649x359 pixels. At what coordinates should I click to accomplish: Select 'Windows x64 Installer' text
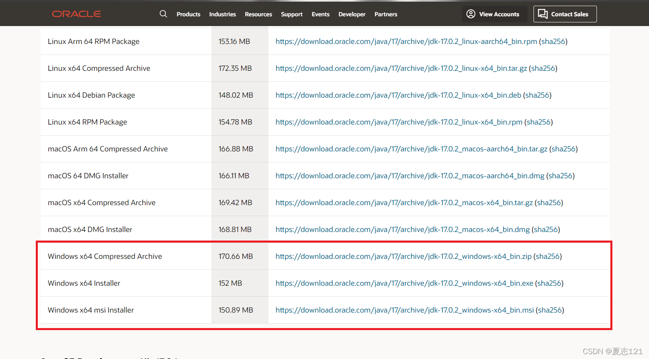pyautogui.click(x=84, y=283)
